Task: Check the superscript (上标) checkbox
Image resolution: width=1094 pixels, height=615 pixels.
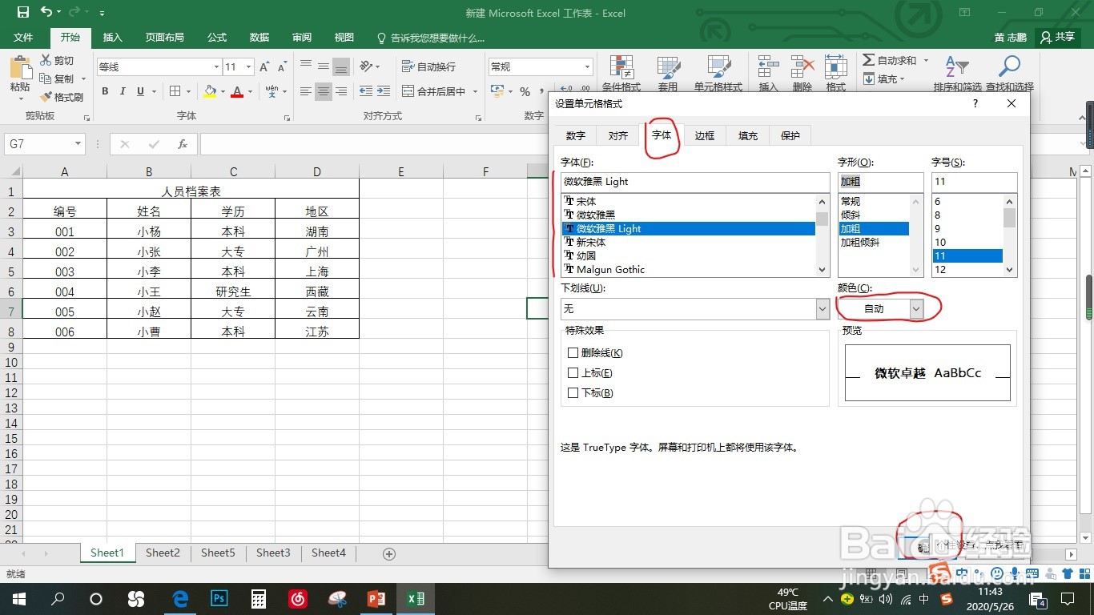Action: point(573,372)
